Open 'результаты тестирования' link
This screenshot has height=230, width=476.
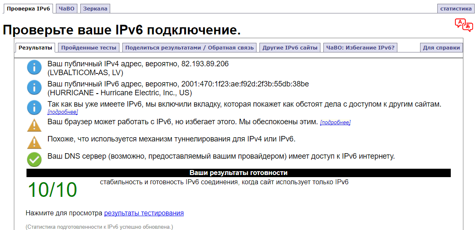click(x=144, y=213)
